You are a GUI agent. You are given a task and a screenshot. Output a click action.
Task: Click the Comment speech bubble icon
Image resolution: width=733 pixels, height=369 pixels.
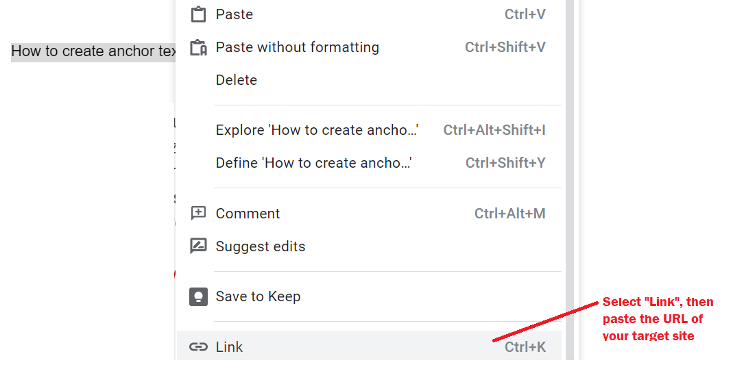[198, 213]
